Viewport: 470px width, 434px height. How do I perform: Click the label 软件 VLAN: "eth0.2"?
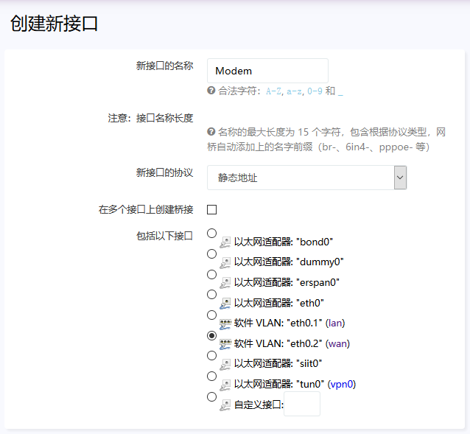(278, 343)
